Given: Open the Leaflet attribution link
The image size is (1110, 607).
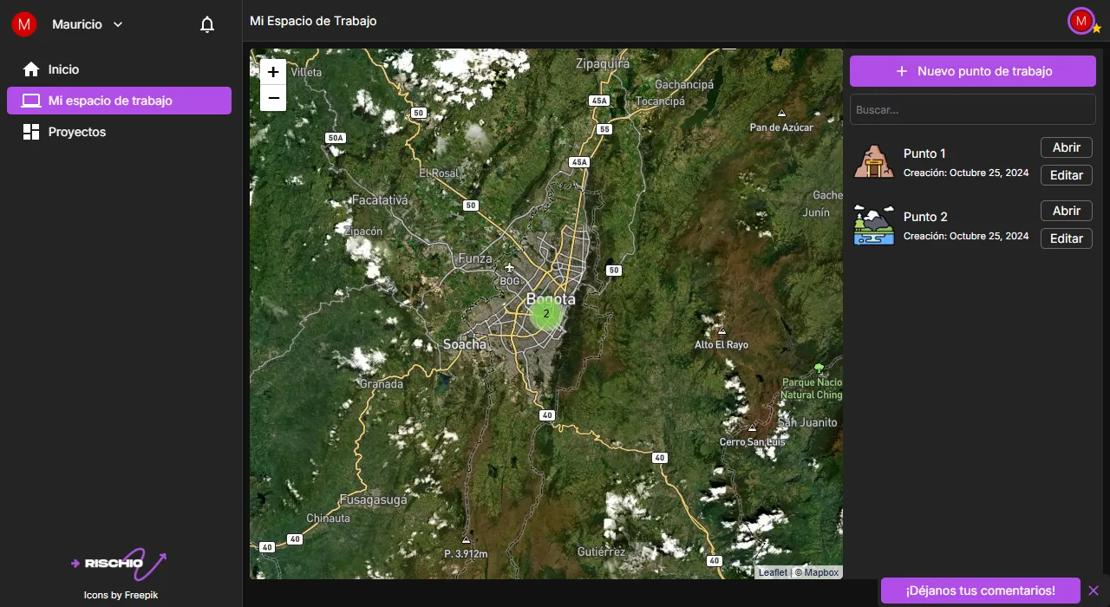Looking at the screenshot, I should [773, 572].
